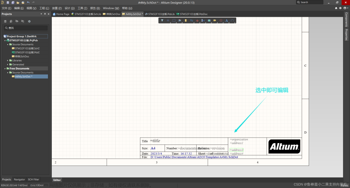This screenshot has width=350, height=188.
Task: Click the Redo arrow icon
Action: [33, 2]
